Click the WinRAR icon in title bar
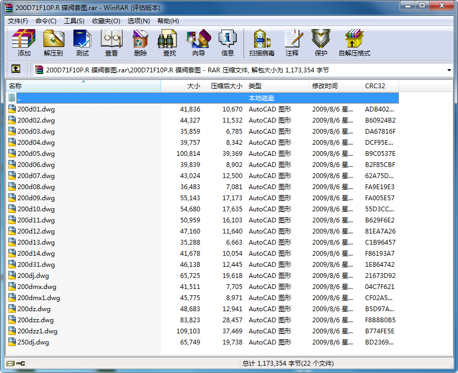Image resolution: width=458 pixels, height=373 pixels. click(x=9, y=7)
